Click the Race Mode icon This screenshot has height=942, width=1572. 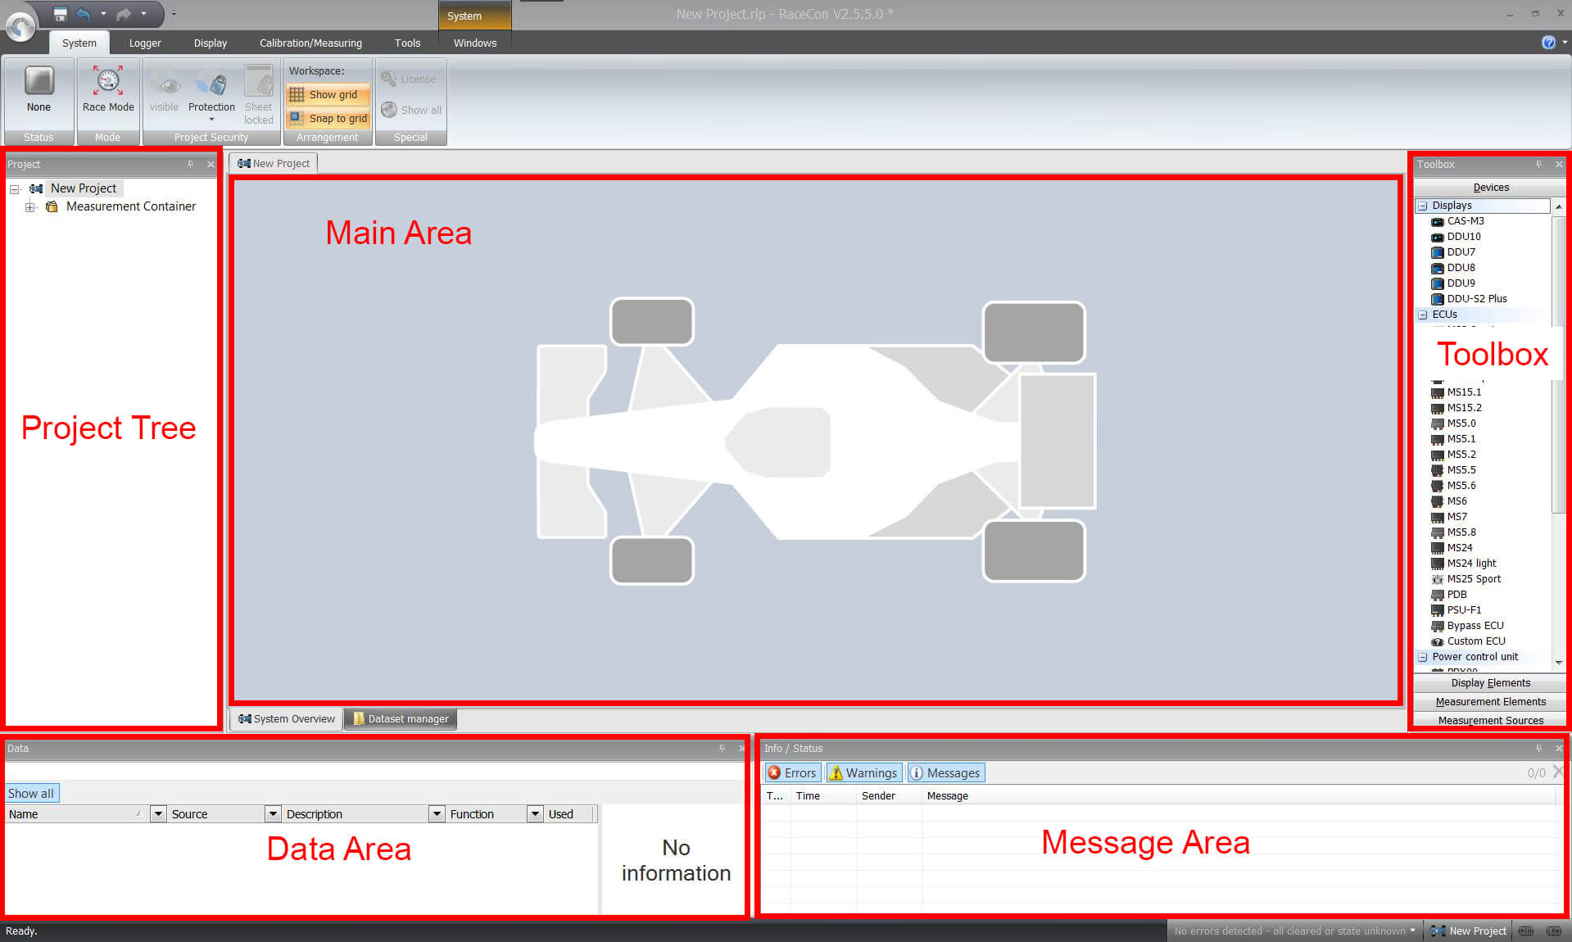point(108,82)
